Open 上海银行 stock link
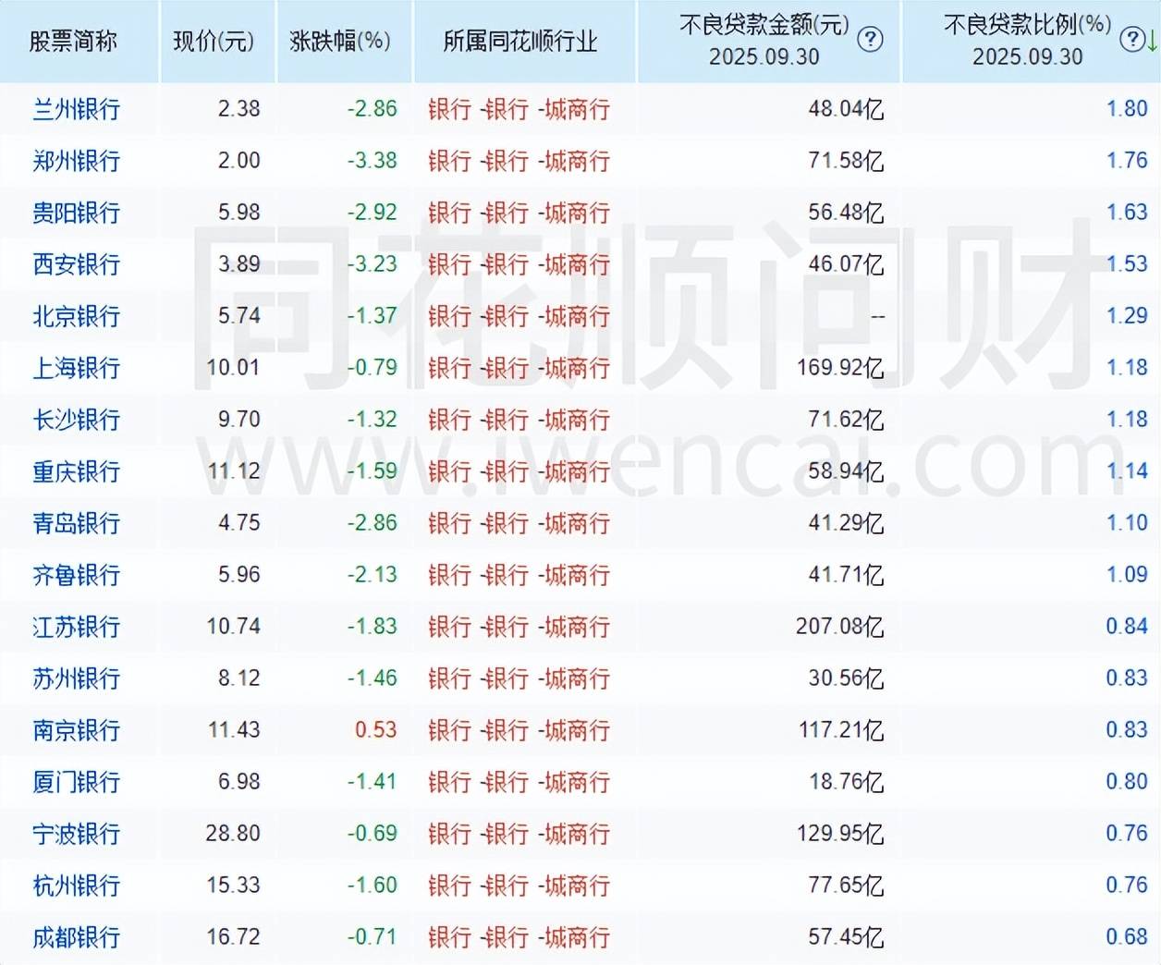The height and width of the screenshot is (965, 1161). coord(77,368)
